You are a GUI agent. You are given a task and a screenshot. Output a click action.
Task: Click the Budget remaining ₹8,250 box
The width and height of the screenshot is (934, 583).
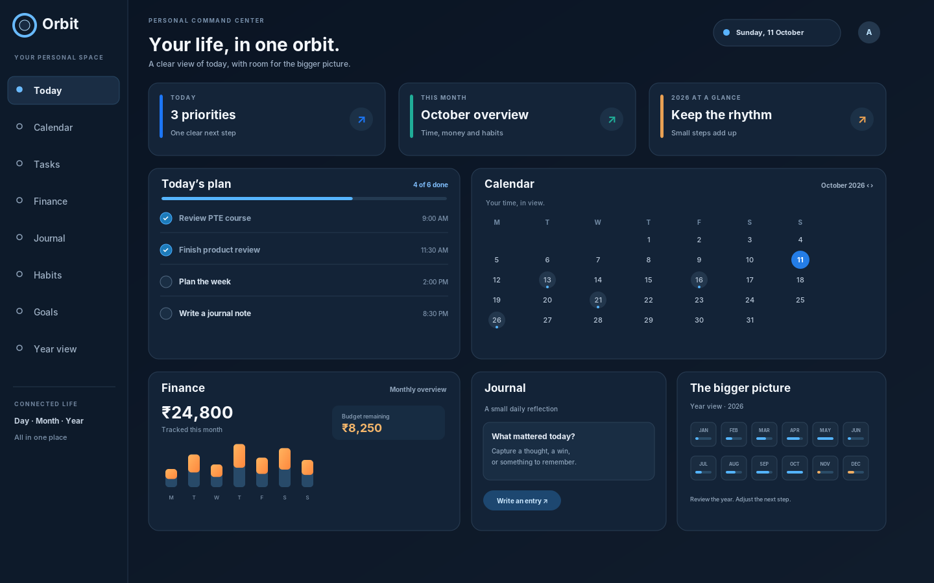coord(389,422)
